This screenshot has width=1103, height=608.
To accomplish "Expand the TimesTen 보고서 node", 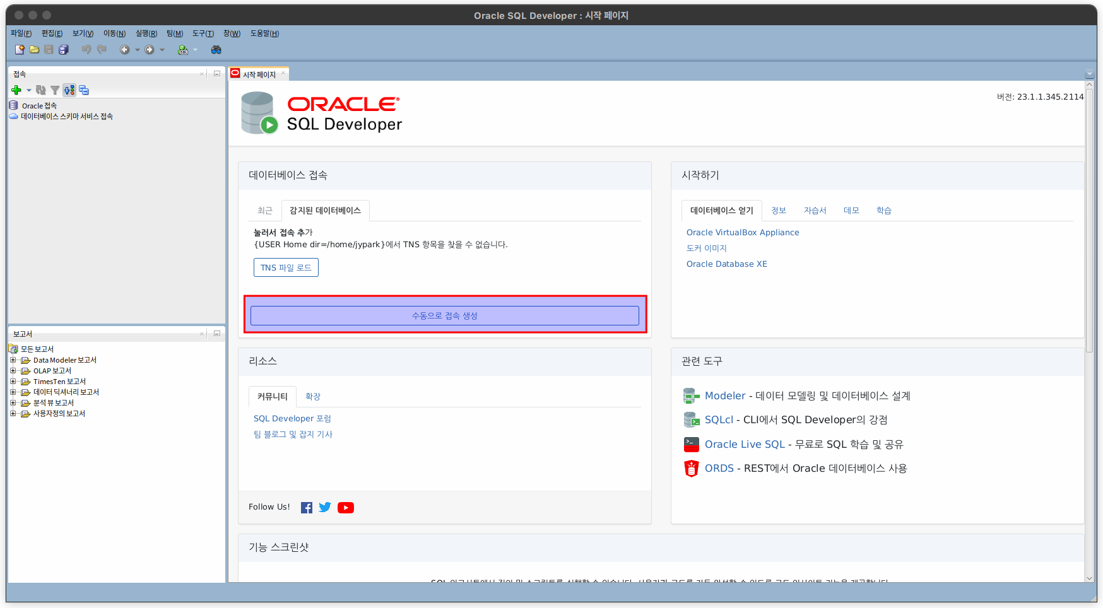I will (13, 382).
